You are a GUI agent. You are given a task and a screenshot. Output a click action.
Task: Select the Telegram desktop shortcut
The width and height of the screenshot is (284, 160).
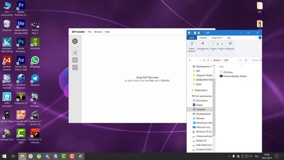coord(35,80)
